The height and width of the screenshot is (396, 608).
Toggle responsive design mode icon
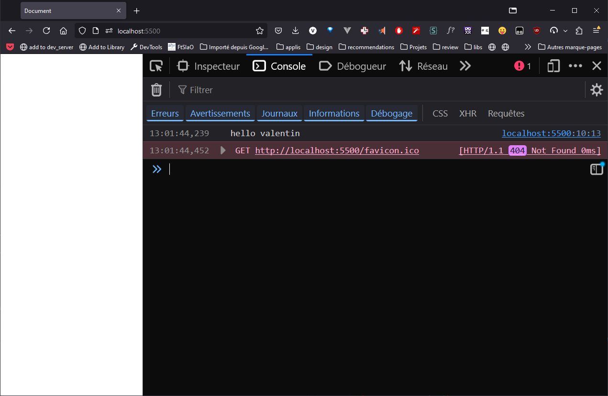553,66
